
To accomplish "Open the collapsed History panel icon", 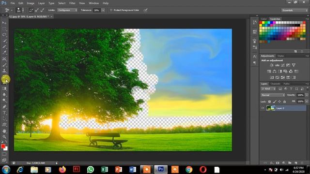I will point(254,23).
